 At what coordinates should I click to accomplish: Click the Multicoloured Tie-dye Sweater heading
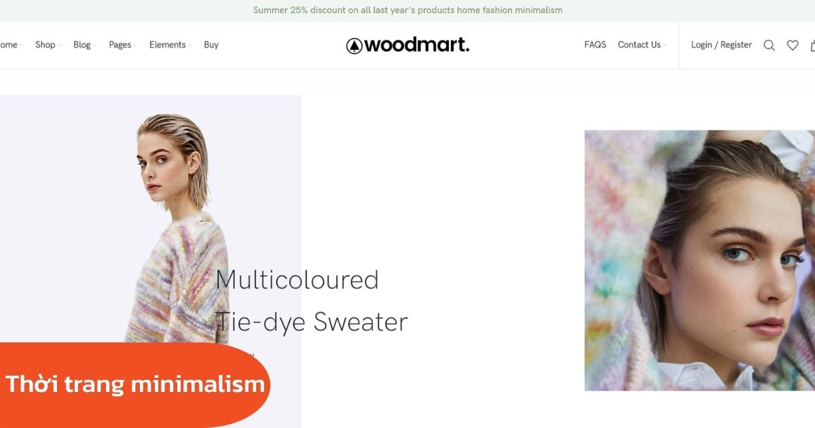pos(312,301)
